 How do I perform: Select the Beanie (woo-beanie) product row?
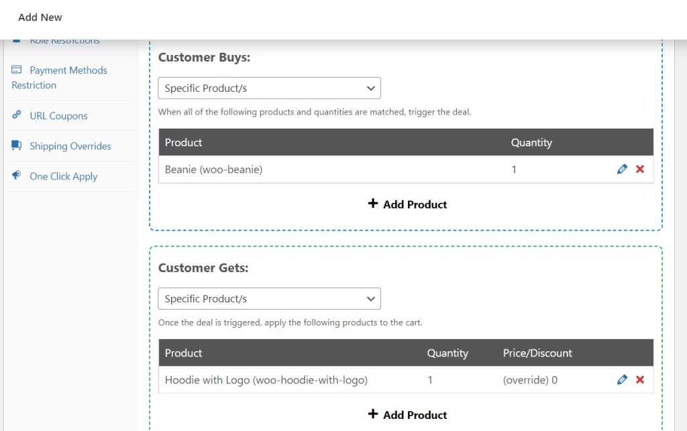click(x=213, y=170)
